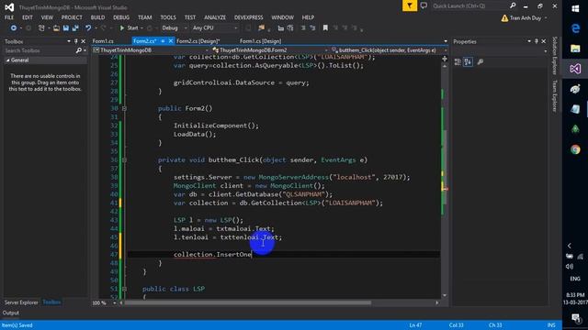Comment out selected lines icon
The height and width of the screenshot is (330, 588).
pyautogui.click(x=303, y=28)
